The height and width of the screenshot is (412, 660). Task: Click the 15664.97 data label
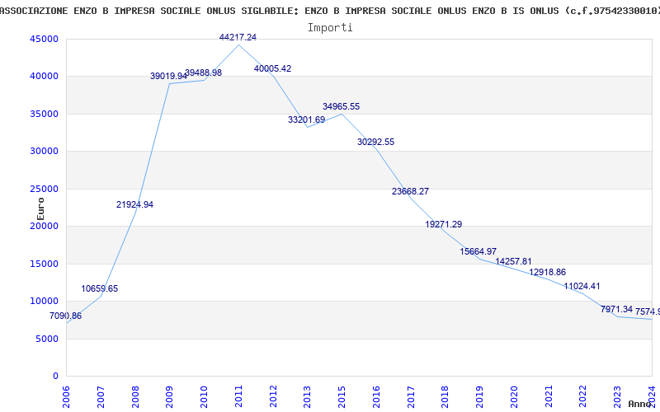[478, 251]
